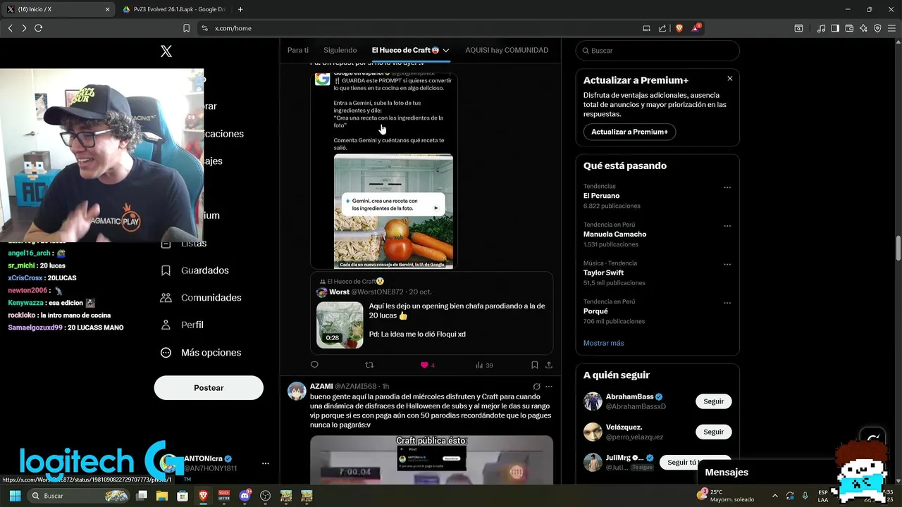
Task: Open Brave VPN shield icon
Action: [877, 28]
